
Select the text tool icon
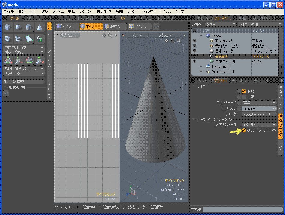click(39, 39)
